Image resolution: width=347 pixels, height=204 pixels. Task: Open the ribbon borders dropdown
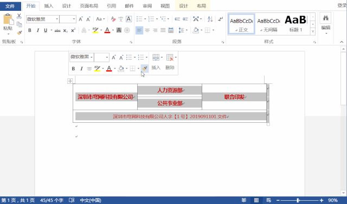point(213,30)
